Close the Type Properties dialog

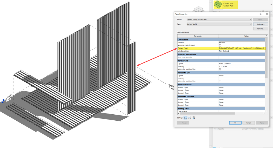[x=267, y=14]
